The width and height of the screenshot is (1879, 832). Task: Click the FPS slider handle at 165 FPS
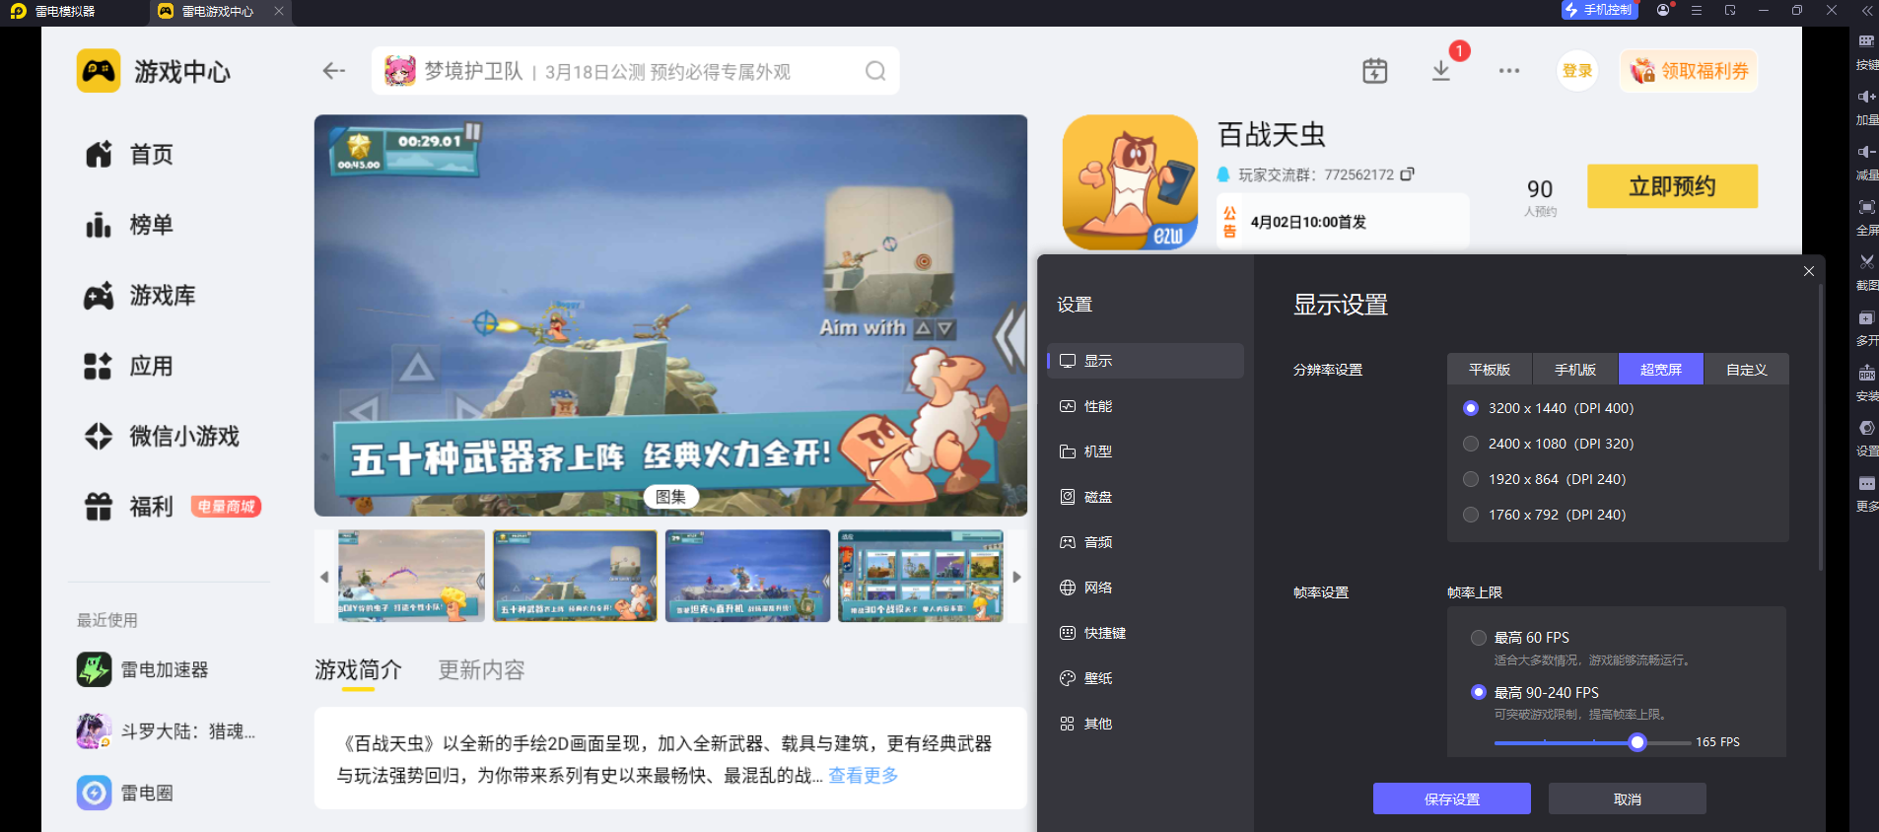[x=1637, y=742]
